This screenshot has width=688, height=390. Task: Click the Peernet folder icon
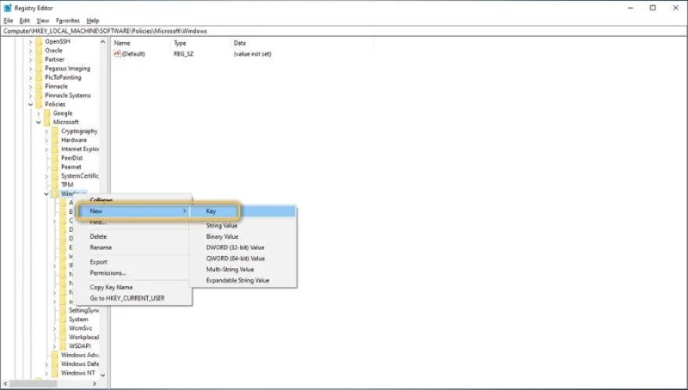(55, 167)
